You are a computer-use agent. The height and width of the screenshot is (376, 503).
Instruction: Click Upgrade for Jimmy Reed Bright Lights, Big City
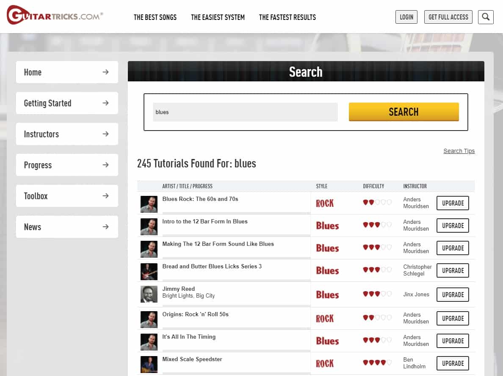[453, 295]
